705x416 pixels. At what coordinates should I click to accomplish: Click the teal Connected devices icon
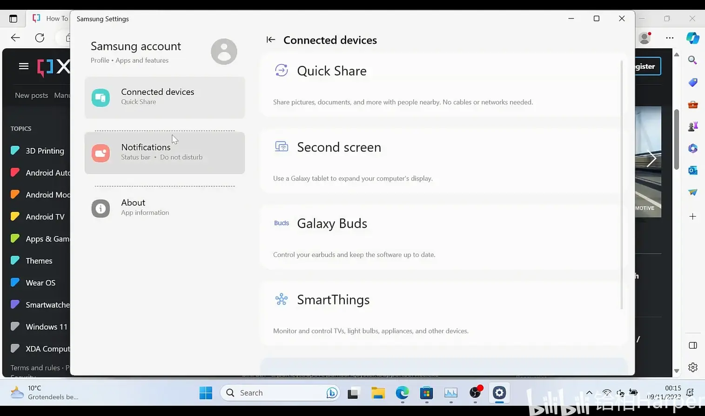[x=101, y=98]
